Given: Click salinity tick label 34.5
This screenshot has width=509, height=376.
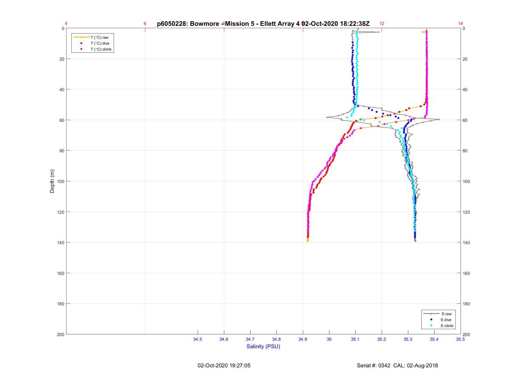Looking at the screenshot, I should pos(198,339).
